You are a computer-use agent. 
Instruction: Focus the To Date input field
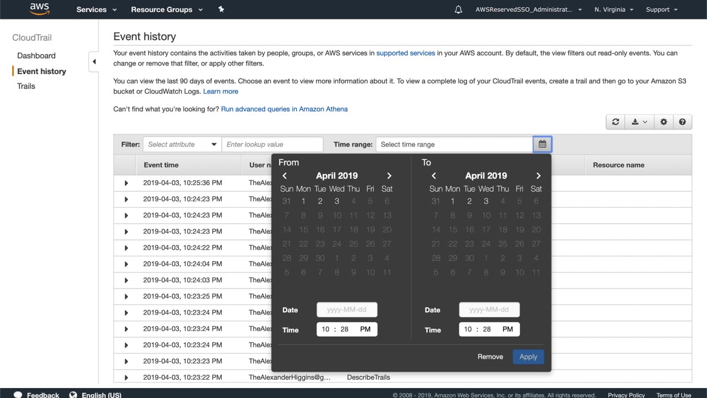489,310
